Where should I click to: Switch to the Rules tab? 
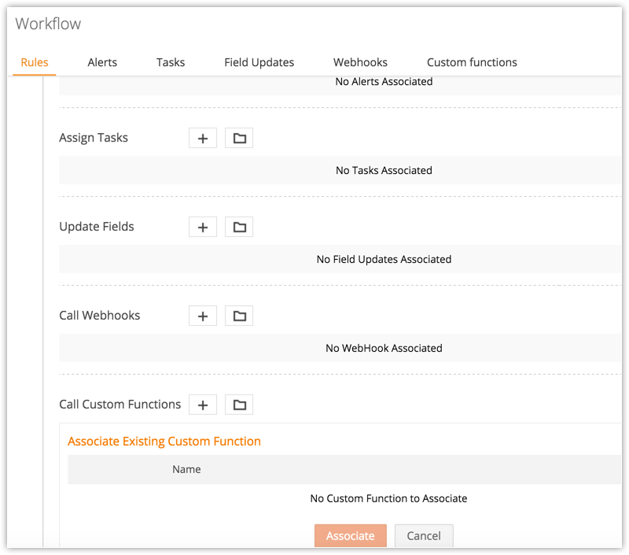[x=35, y=62]
